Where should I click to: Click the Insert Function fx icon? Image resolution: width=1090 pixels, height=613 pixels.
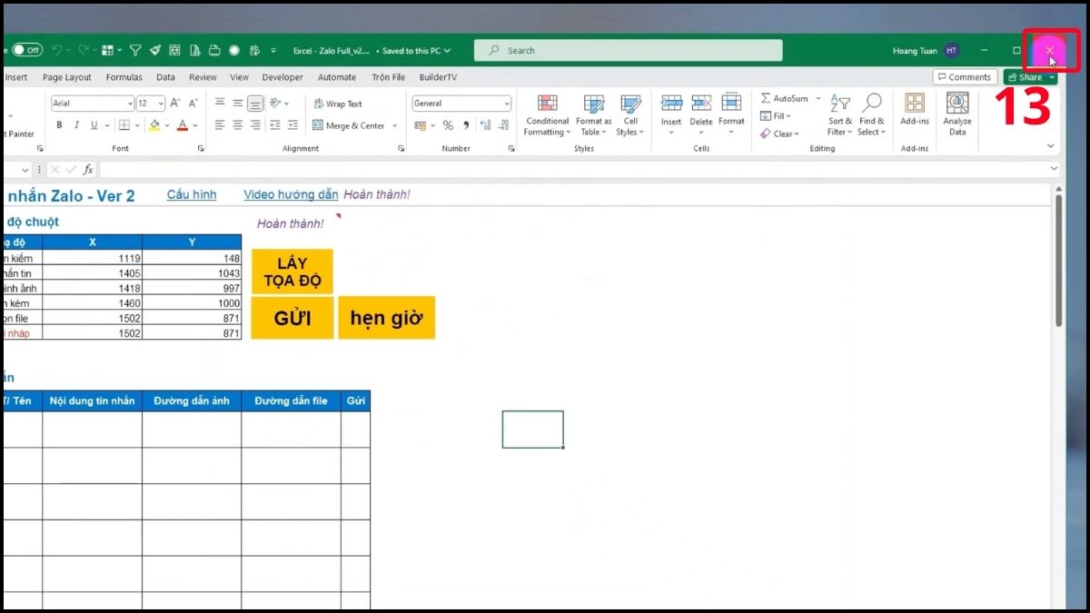coord(88,170)
